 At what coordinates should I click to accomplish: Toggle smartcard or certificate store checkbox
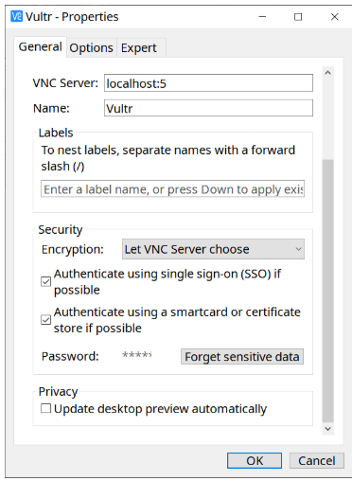point(46,320)
